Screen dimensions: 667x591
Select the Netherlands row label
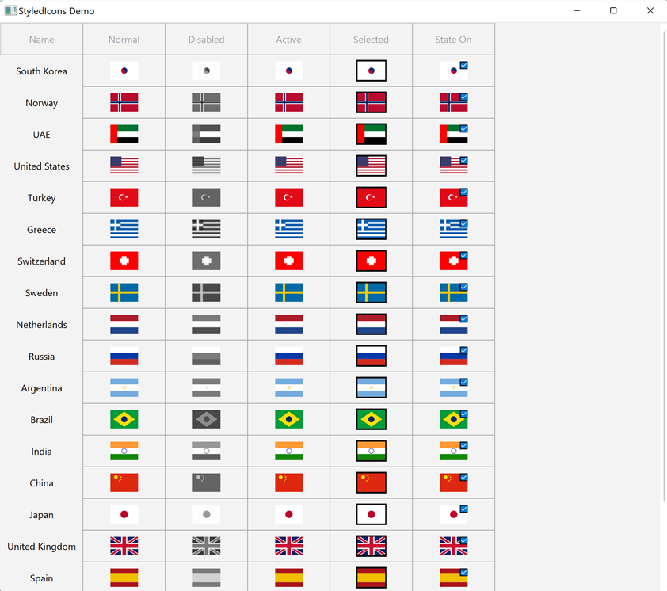coord(41,325)
